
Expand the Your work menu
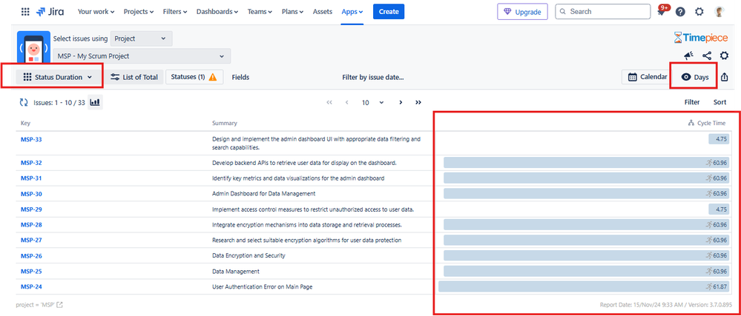pyautogui.click(x=96, y=12)
